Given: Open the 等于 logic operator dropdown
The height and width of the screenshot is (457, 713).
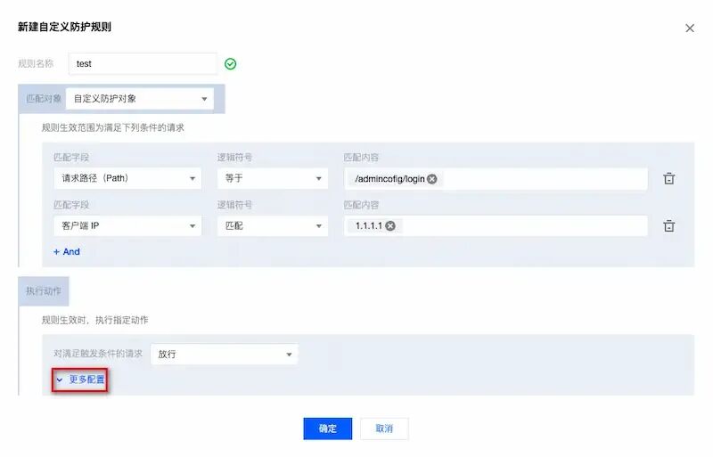Looking at the screenshot, I should [x=273, y=178].
